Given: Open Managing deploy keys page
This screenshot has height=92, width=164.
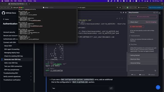Looking at the screenshot, I should 12,53.
